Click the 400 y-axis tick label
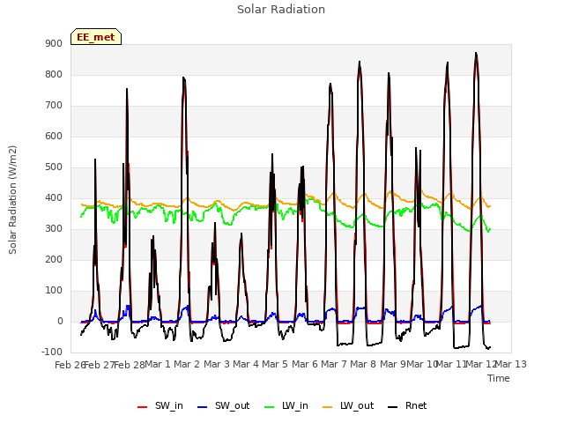The width and height of the screenshot is (564, 423). pos(54,197)
